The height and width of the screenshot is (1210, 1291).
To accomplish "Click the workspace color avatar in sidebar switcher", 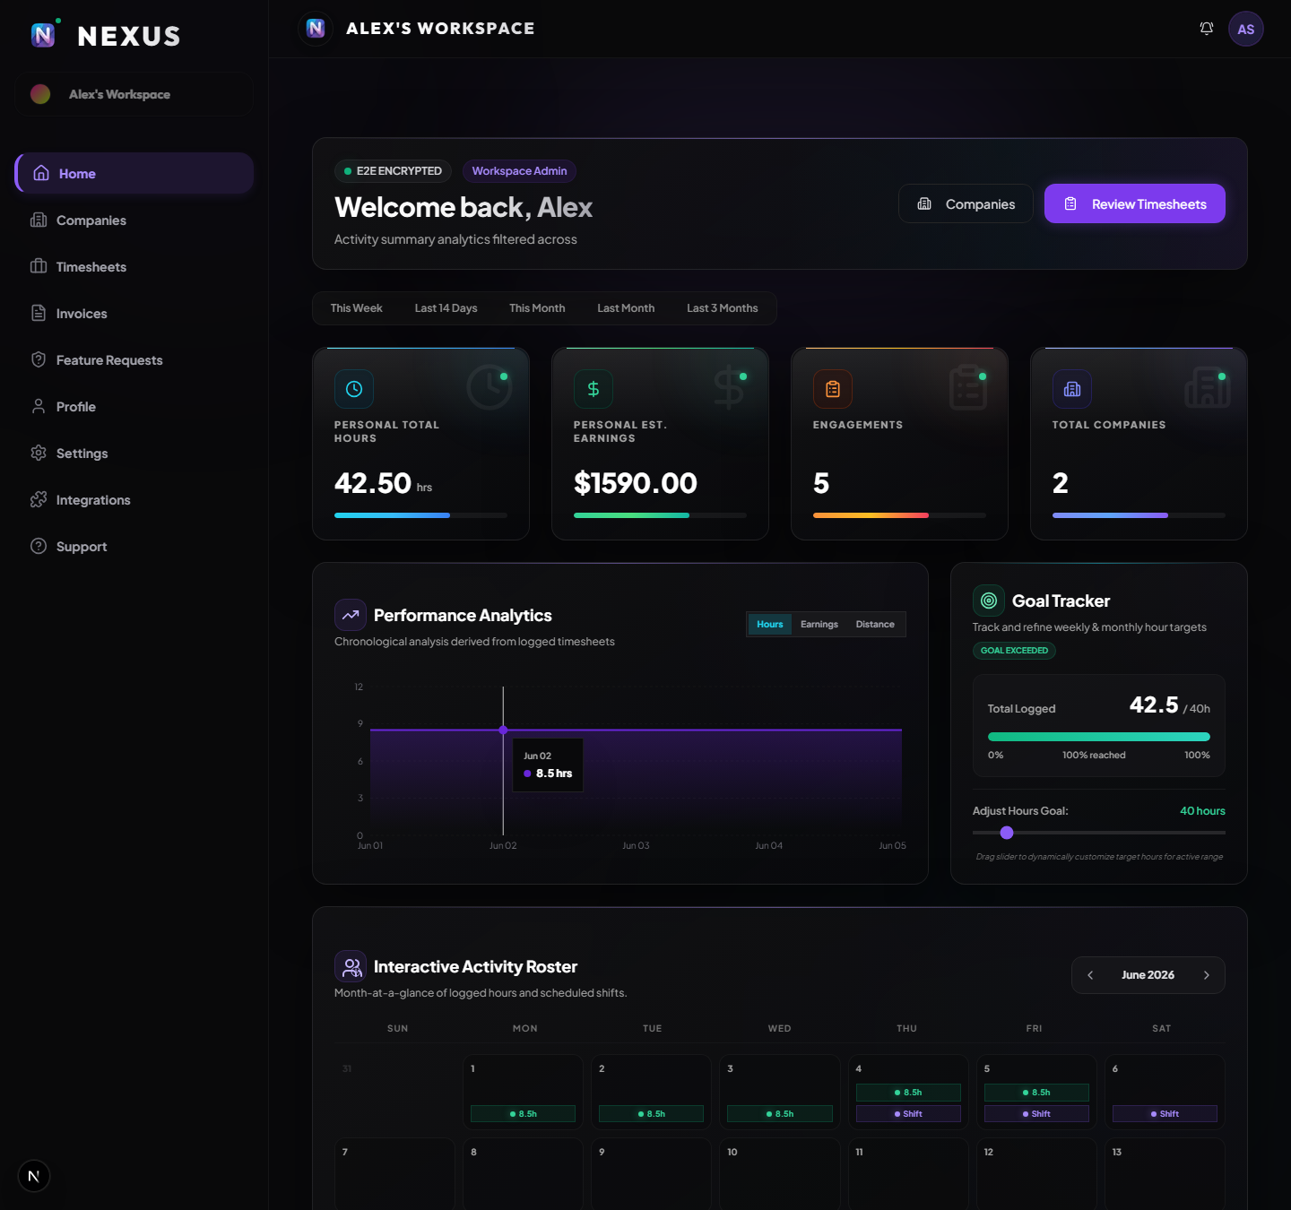I will coord(40,94).
